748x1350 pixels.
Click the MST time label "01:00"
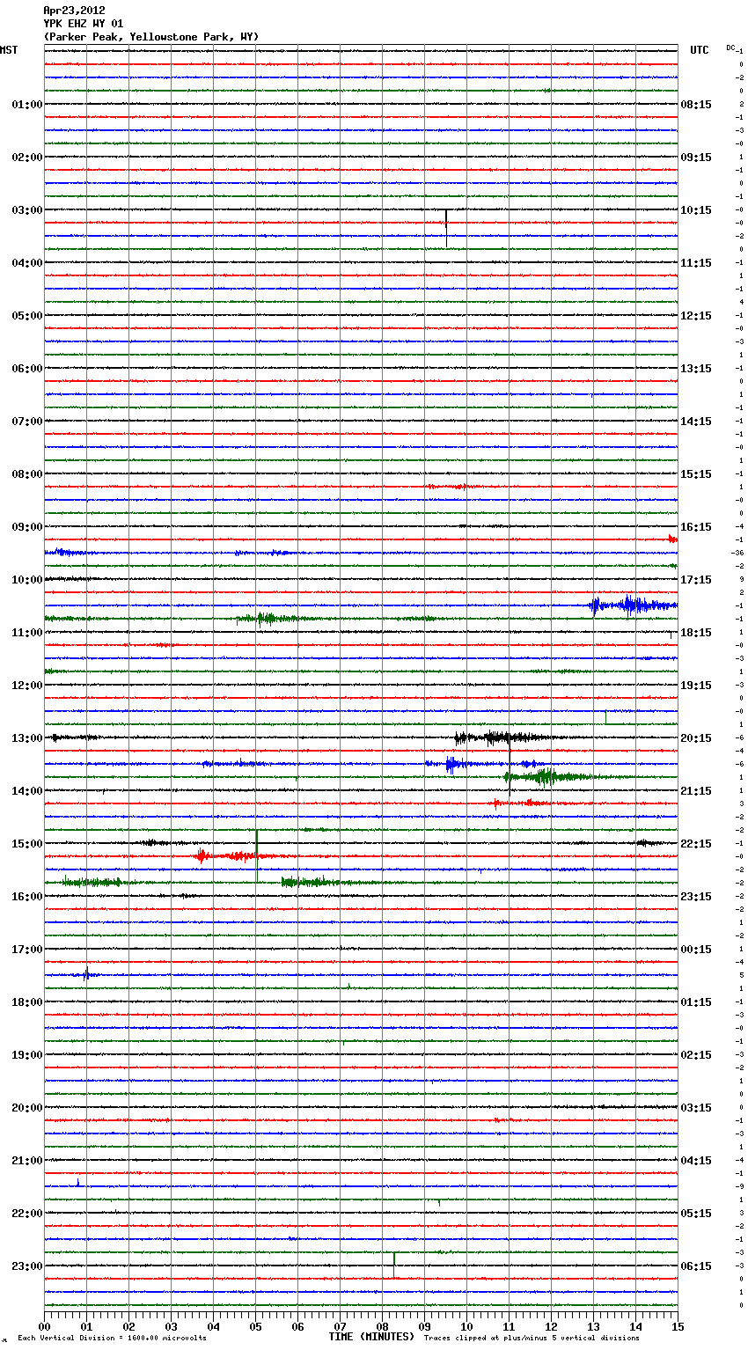pyautogui.click(x=27, y=105)
